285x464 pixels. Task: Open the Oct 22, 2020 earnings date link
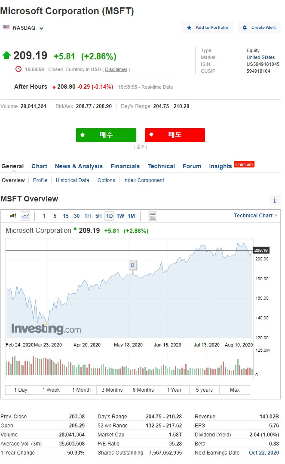pos(264,453)
